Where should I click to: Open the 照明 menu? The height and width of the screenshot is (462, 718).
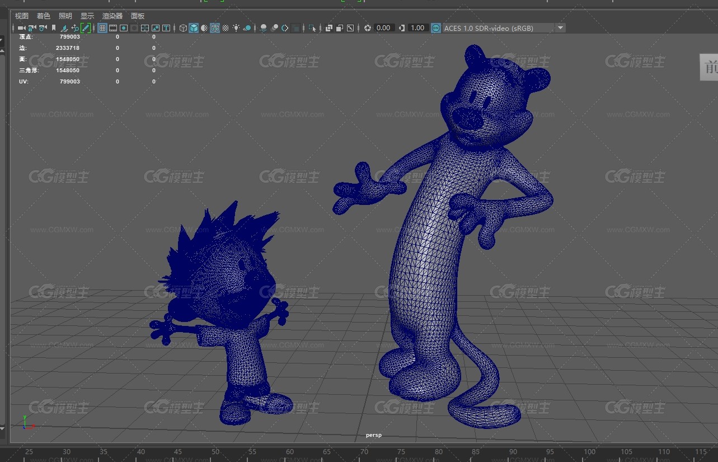(x=65, y=16)
